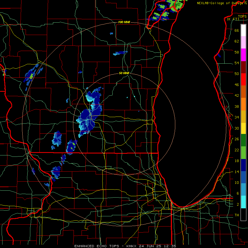This screenshot has height=248, width=248.
Task: Click legend value "54"
Action: point(237,63)
